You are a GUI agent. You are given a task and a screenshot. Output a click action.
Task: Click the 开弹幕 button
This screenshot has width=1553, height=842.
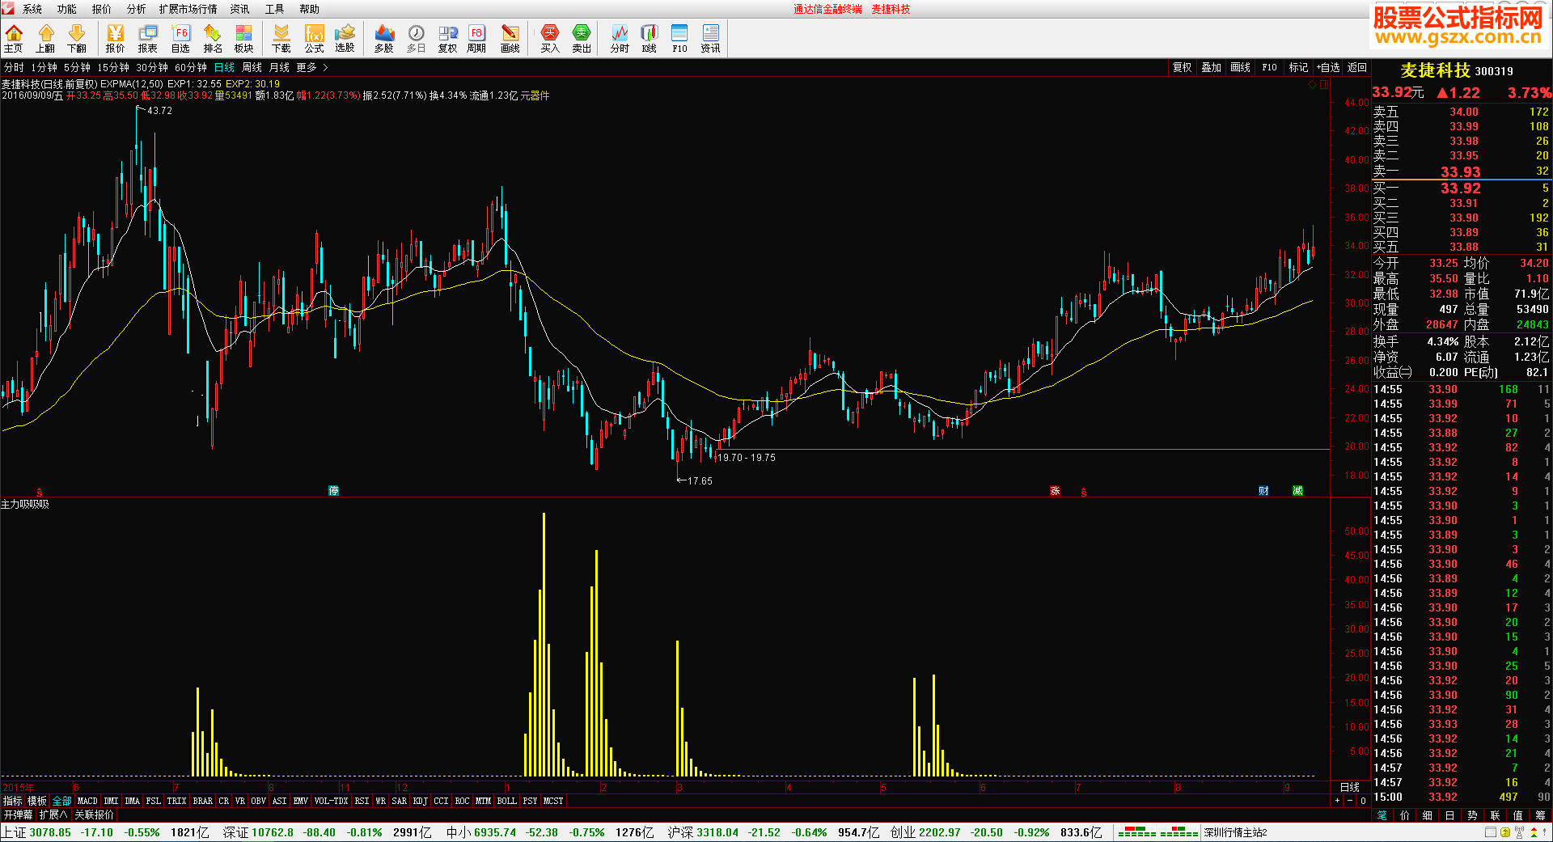click(x=18, y=814)
